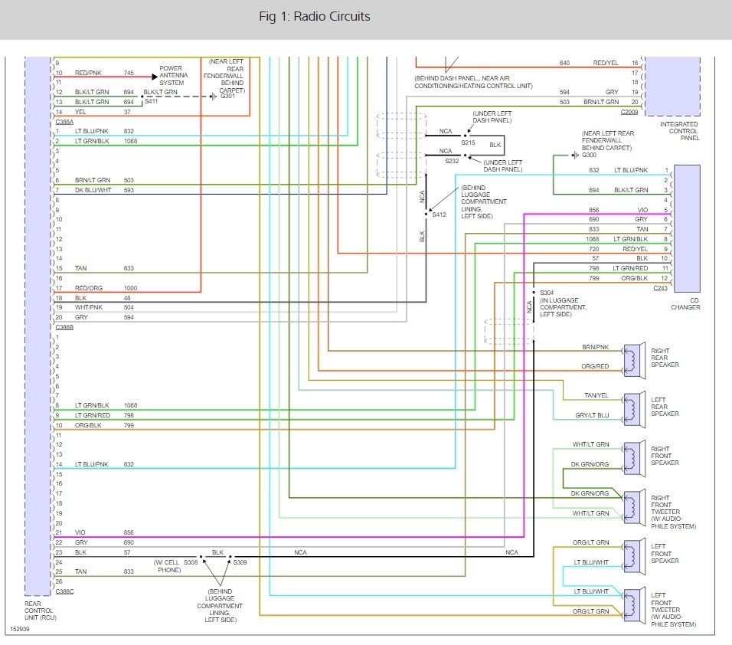Click the C388B connector label
The height and width of the screenshot is (645, 732).
tap(64, 327)
